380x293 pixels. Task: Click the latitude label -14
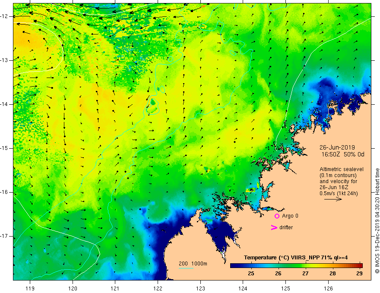[5, 104]
